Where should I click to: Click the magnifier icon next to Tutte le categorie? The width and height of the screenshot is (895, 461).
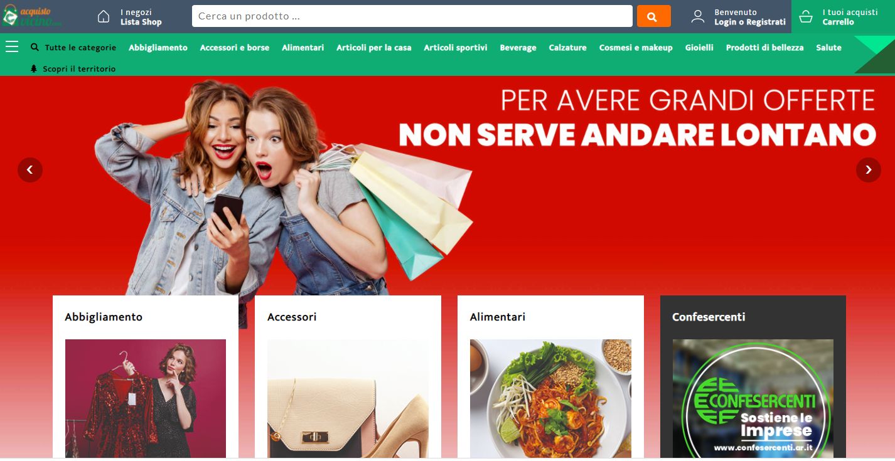(35, 47)
